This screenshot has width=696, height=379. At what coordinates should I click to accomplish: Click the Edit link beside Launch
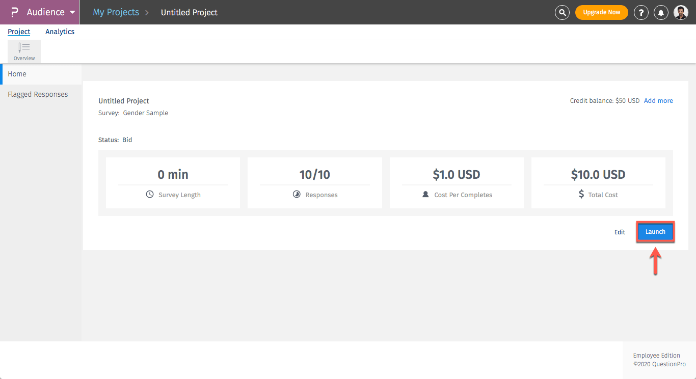pyautogui.click(x=620, y=232)
